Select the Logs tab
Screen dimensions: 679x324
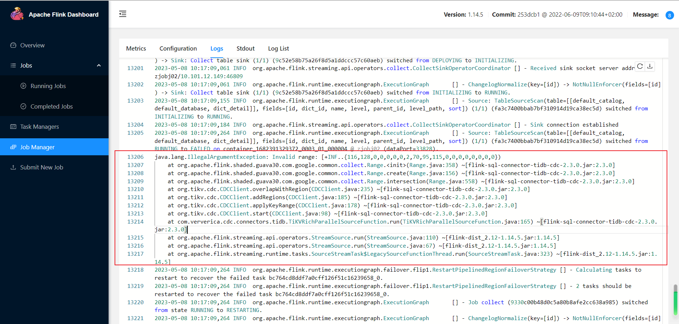click(x=217, y=48)
